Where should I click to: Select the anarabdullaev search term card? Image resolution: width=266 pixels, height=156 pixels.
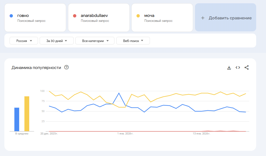pyautogui.click(x=99, y=18)
